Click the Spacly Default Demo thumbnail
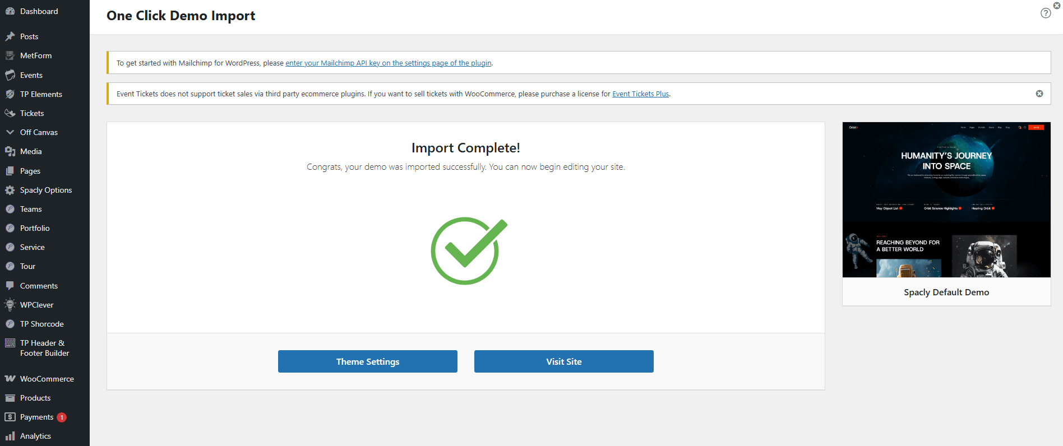Viewport: 1063px width, 446px height. (946, 199)
